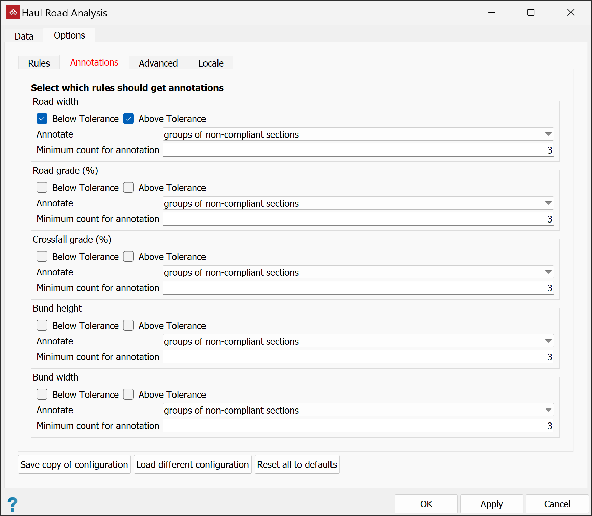The image size is (592, 516).
Task: Uncheck Road width Below Tolerance checkbox
Action: tap(42, 119)
